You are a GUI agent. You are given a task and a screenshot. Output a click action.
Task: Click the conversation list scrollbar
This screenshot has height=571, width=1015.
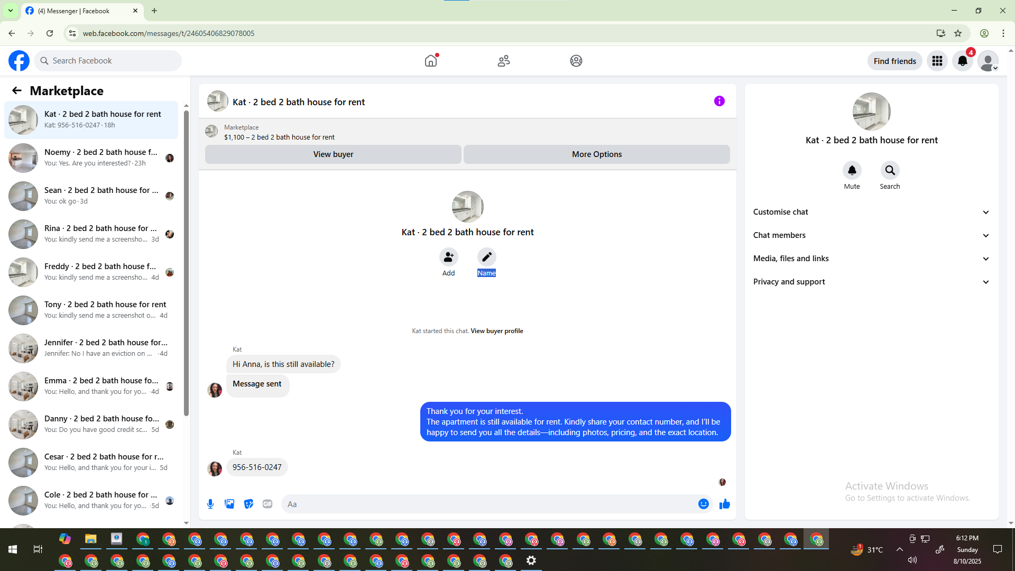coord(186,264)
